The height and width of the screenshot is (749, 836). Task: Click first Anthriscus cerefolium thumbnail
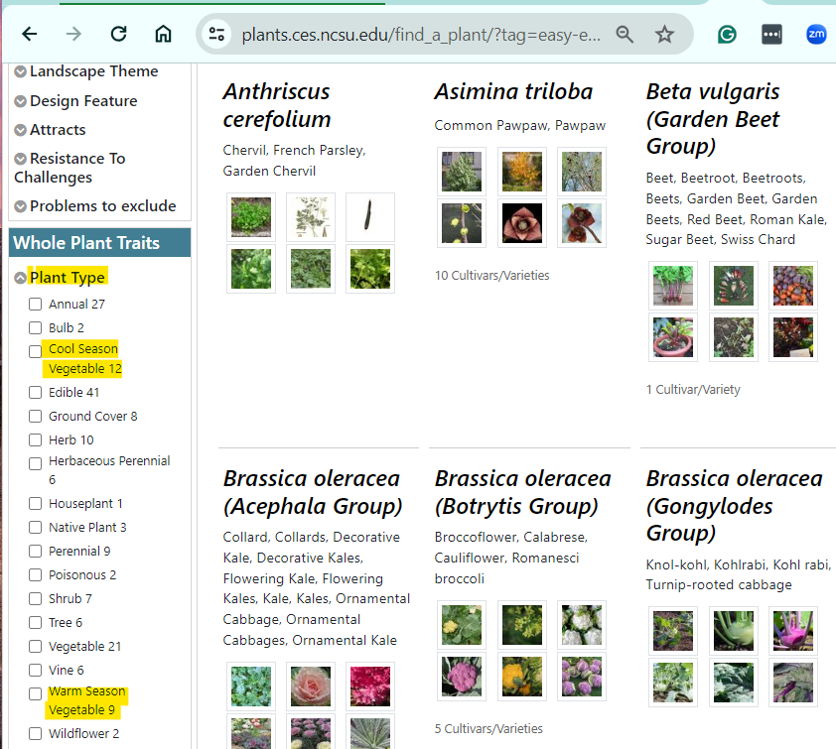coord(251,217)
